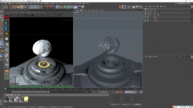Select the Live Selection tool
193x108 pixels.
pyautogui.click(x=11, y=7)
